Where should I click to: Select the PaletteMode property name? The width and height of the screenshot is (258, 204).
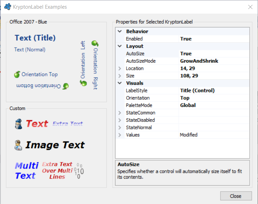point(139,105)
